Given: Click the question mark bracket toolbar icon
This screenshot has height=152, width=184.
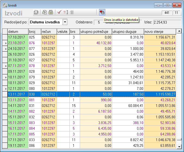Looking at the screenshot, I should 65,12.
